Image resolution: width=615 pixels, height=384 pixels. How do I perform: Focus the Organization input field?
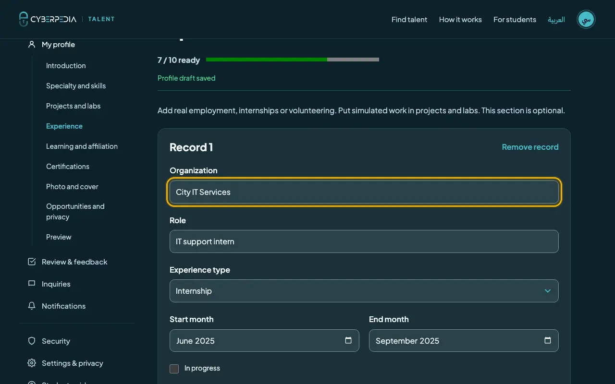click(364, 192)
